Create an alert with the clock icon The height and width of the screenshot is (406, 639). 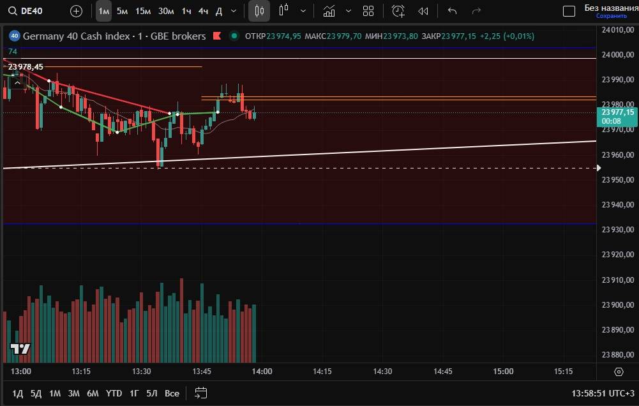398,11
